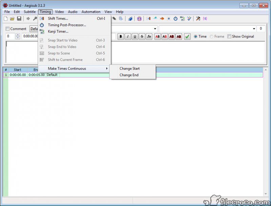Toggle strikeout with the S button

pos(142,37)
